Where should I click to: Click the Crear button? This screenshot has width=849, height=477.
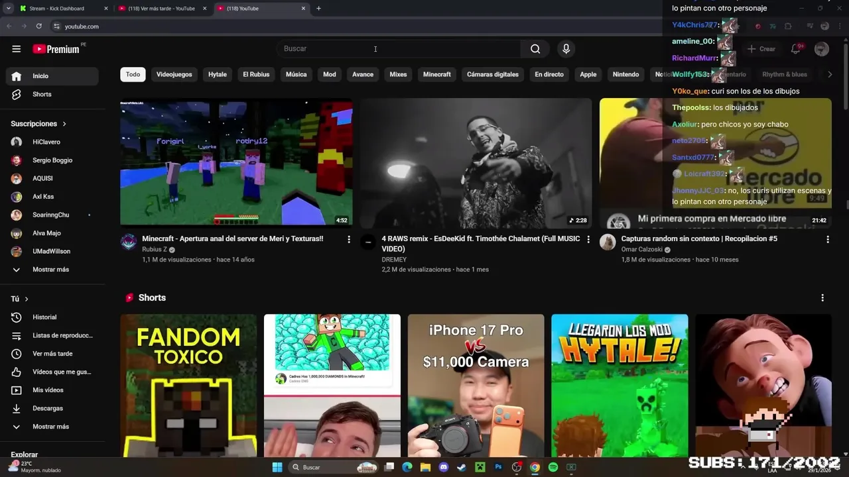click(x=761, y=48)
